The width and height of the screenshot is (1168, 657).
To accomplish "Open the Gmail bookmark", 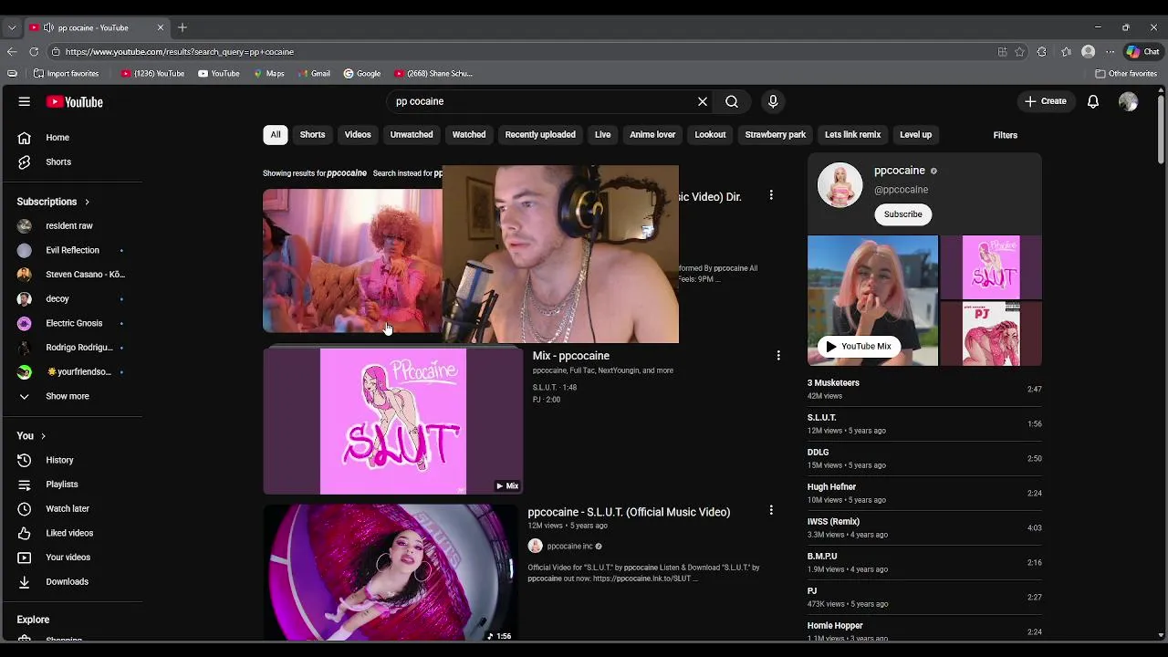I will [314, 74].
